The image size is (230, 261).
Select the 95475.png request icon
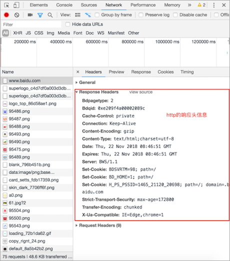pyautogui.click(x=5, y=150)
